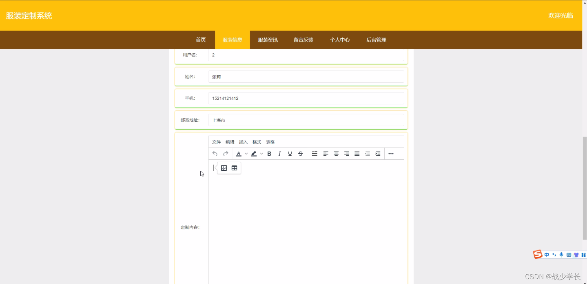Click the 定制内容 label
Image resolution: width=587 pixels, height=284 pixels.
point(190,227)
